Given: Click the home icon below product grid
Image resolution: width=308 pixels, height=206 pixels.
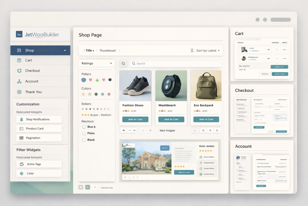Looking at the screenshot, I should [123, 130].
